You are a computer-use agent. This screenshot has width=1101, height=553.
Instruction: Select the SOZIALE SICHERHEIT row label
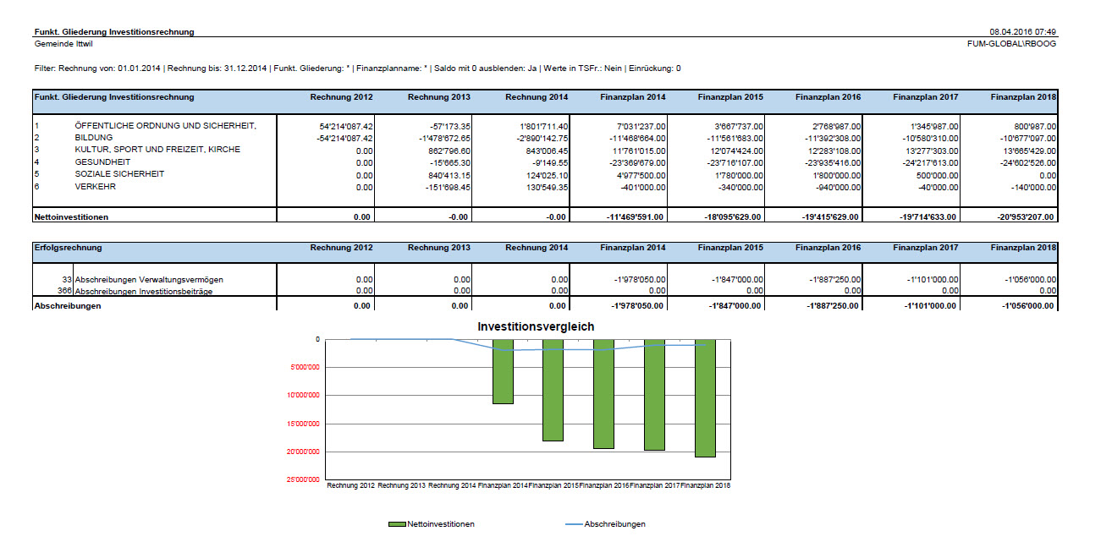[x=119, y=174]
